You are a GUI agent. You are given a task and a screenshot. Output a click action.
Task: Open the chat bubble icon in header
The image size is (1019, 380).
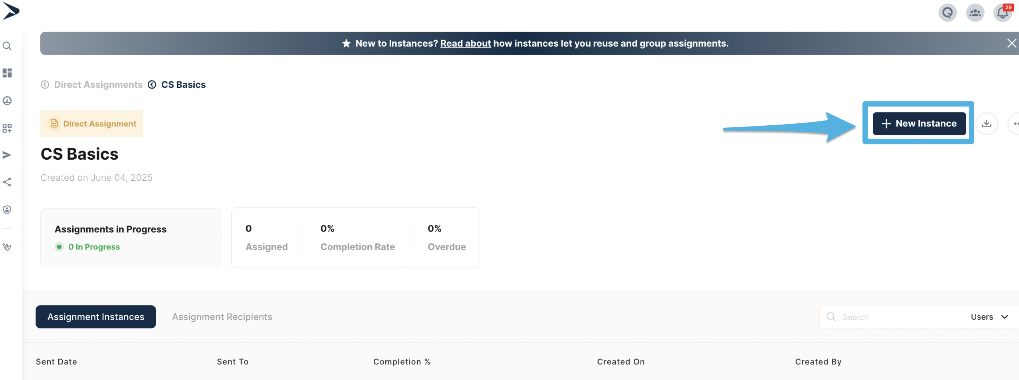pos(947,13)
